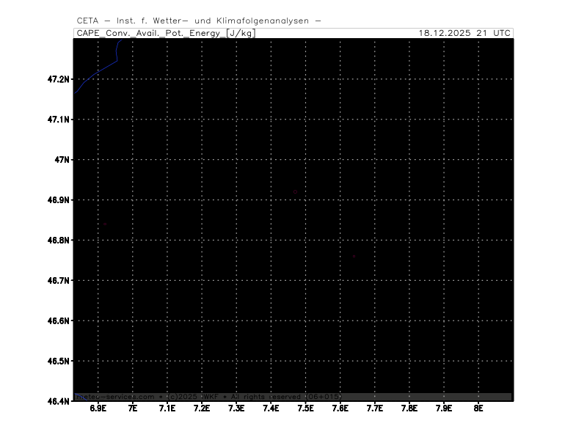Screen dimensions: 587x440
Task: Click the 47.2N latitude label
Action: pyautogui.click(x=58, y=79)
